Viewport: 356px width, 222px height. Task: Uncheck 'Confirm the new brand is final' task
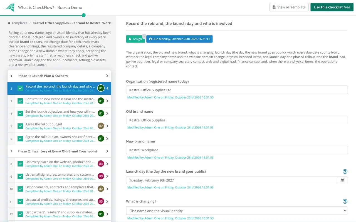point(20,101)
